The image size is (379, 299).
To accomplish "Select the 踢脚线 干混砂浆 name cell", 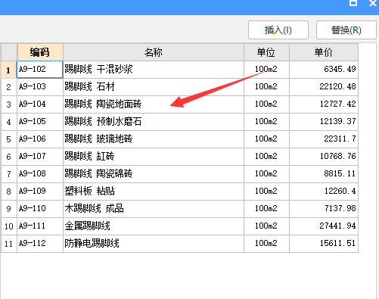I will [154, 70].
